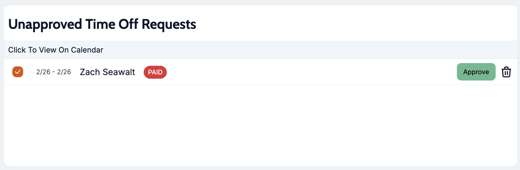Delete Zach Seawalt's time off request

coord(506,72)
